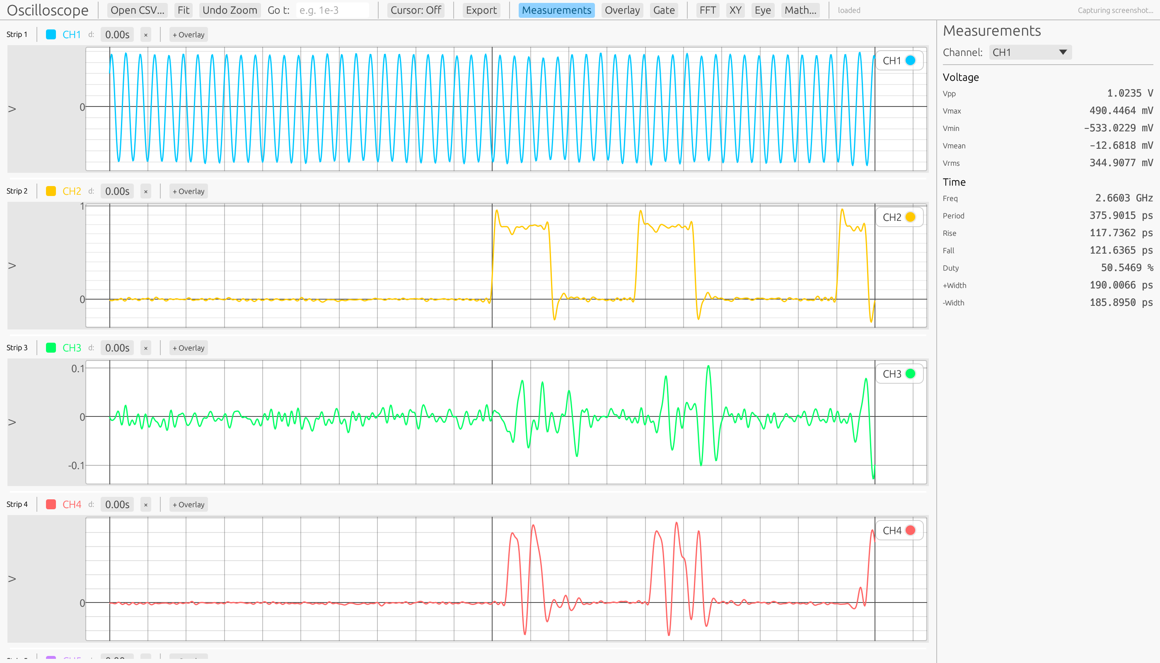Click Undo Zoom in toolbar
Screen dimensions: 1160x663
coord(230,10)
